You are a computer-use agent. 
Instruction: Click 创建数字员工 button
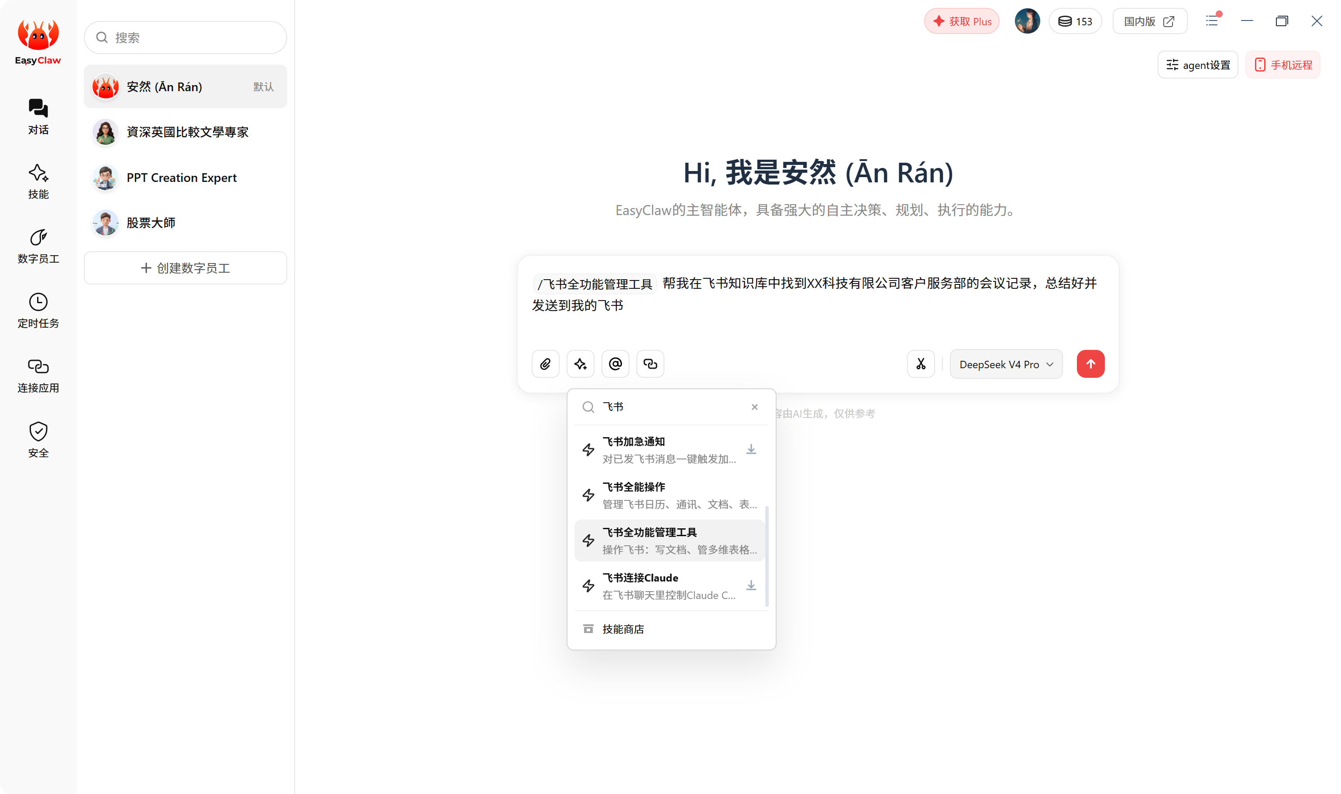[x=185, y=268]
